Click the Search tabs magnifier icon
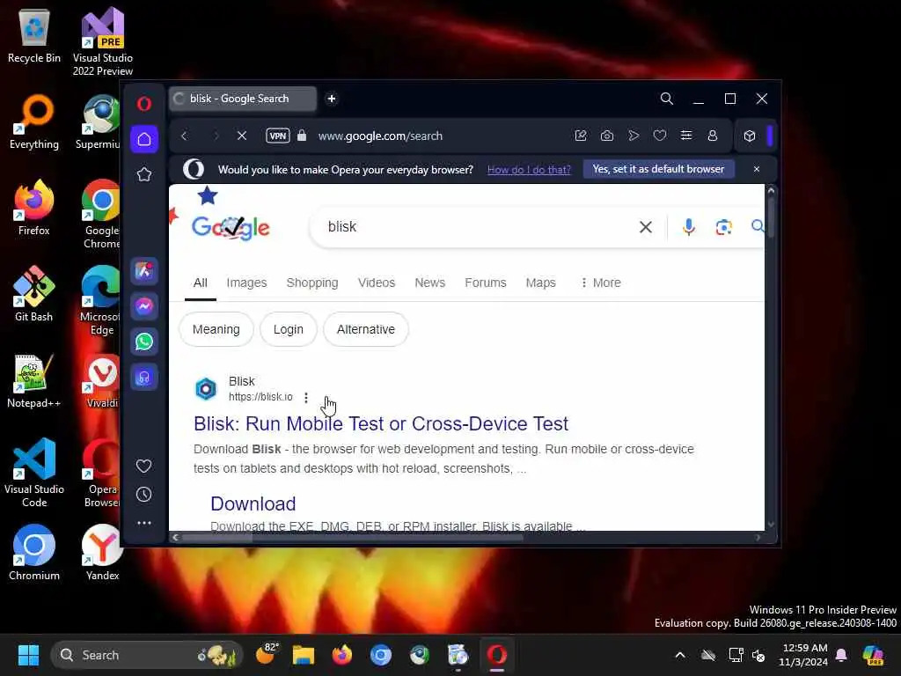Image resolution: width=901 pixels, height=676 pixels. click(x=667, y=99)
